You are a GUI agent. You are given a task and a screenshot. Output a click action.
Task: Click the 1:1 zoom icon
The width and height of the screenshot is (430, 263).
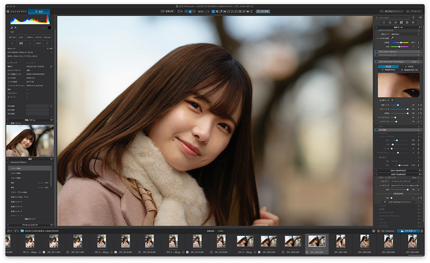click(194, 11)
